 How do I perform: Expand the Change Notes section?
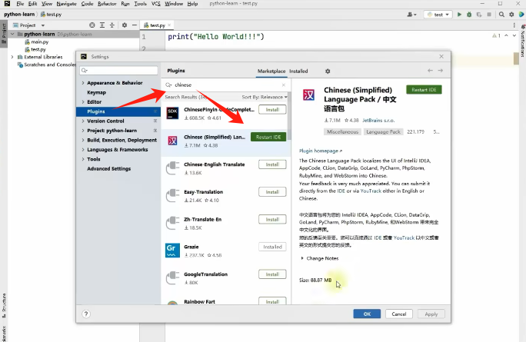(x=302, y=258)
